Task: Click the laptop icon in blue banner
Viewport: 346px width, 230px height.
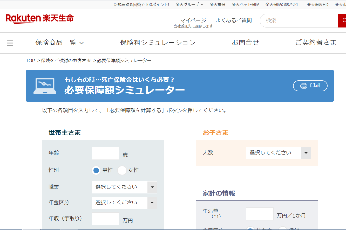Action: (x=45, y=86)
